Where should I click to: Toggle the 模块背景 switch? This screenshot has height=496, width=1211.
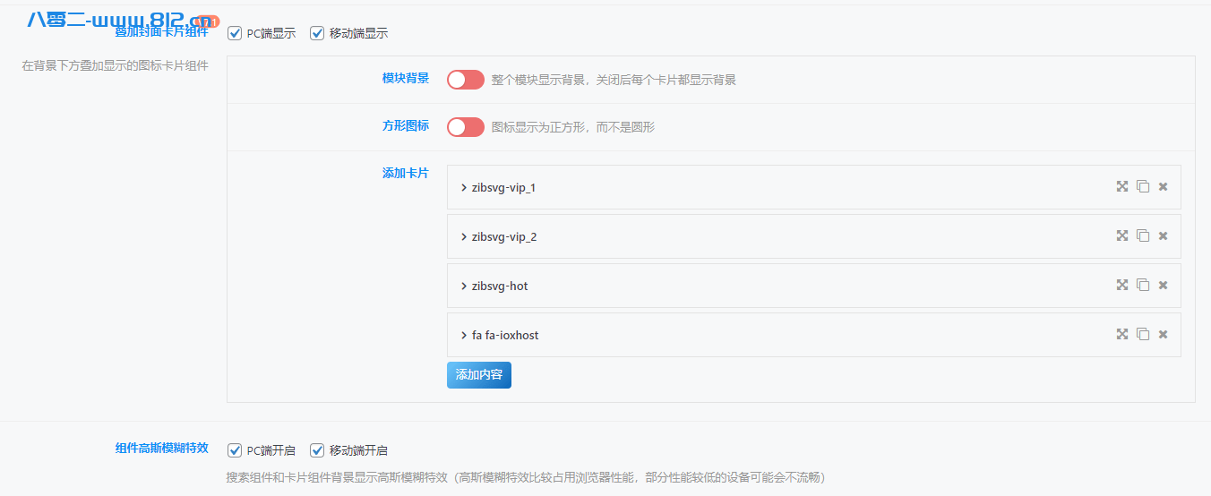465,80
